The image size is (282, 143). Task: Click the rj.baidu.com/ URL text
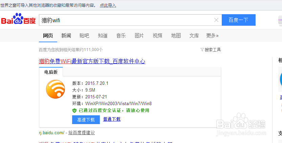[51, 133]
